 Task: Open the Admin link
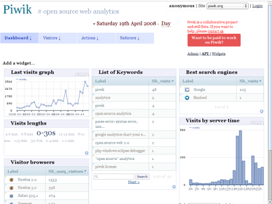[x=193, y=54]
